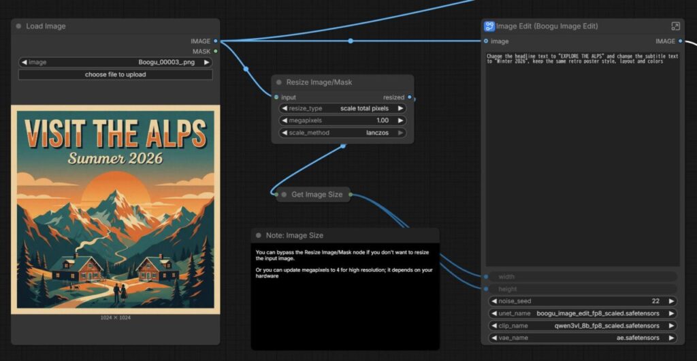This screenshot has height=361, width=697.
Task: Open the image file dropdown Boogu_00003_.png
Action: click(x=115, y=63)
